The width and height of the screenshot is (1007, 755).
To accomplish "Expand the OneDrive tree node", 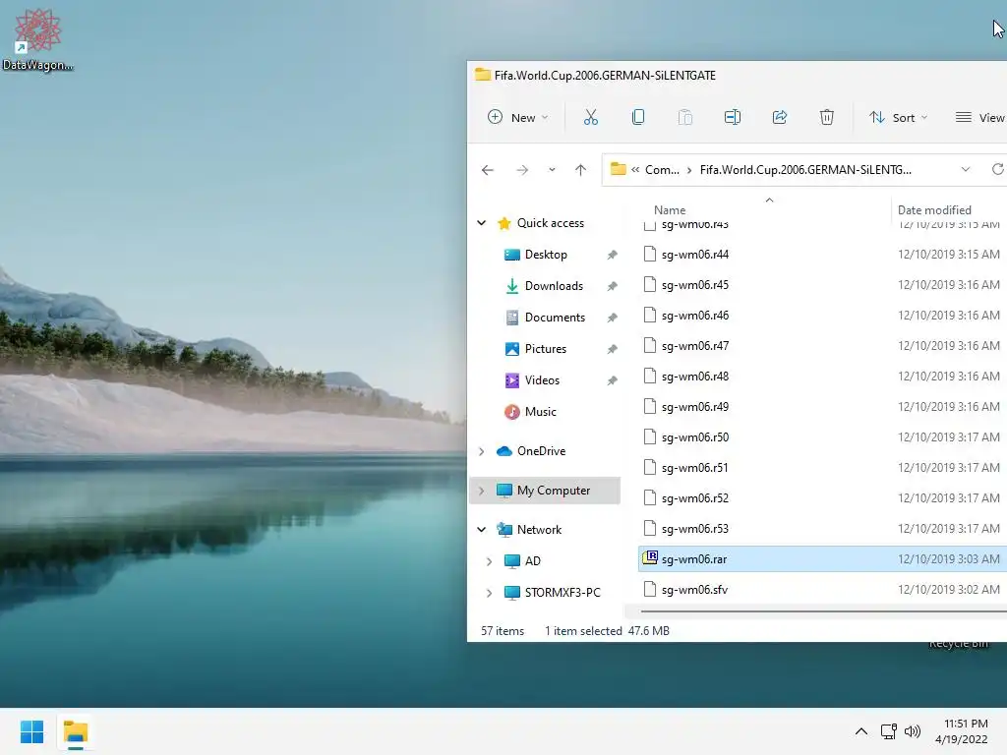I will pos(481,451).
